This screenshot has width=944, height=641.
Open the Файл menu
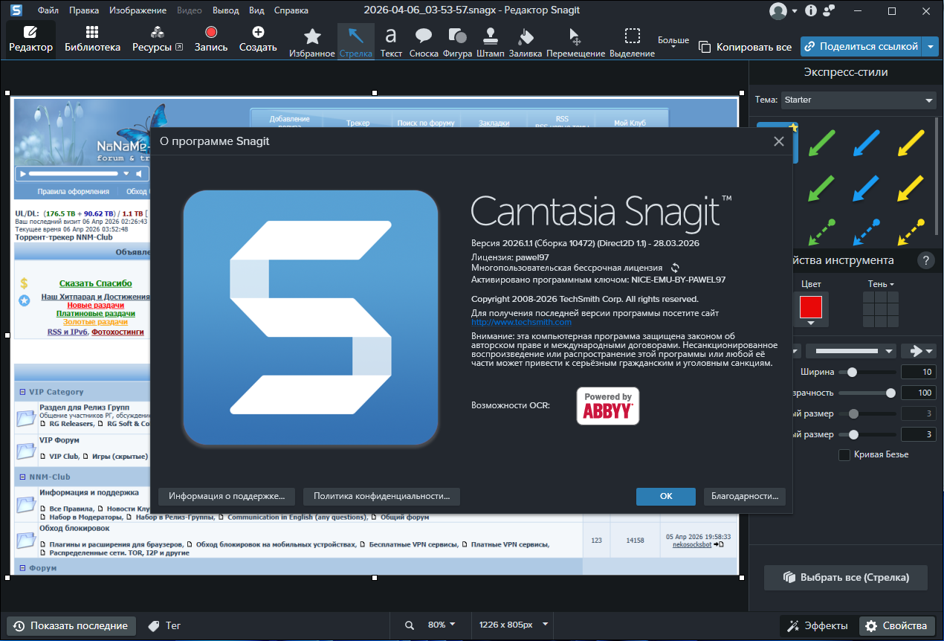coord(48,10)
